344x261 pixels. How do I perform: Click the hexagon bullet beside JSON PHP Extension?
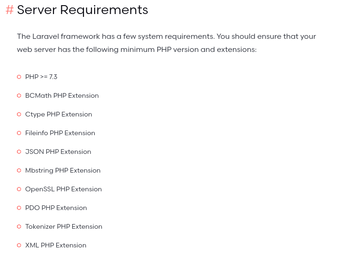(x=19, y=152)
